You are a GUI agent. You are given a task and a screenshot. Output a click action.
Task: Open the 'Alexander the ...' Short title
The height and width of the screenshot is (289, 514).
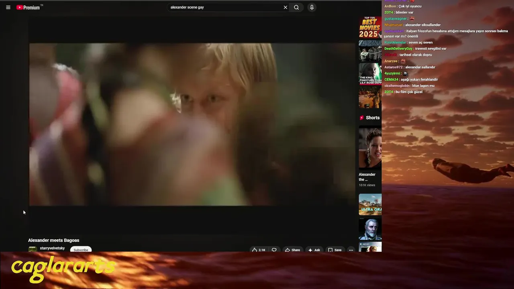pos(367,177)
